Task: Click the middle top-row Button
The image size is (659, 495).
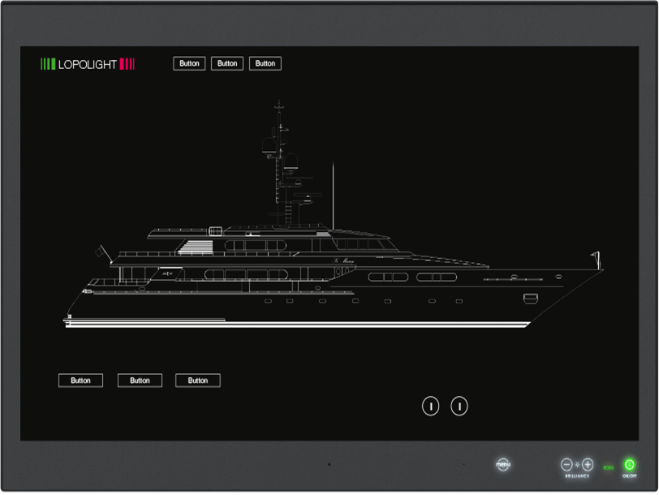Action: pos(227,63)
